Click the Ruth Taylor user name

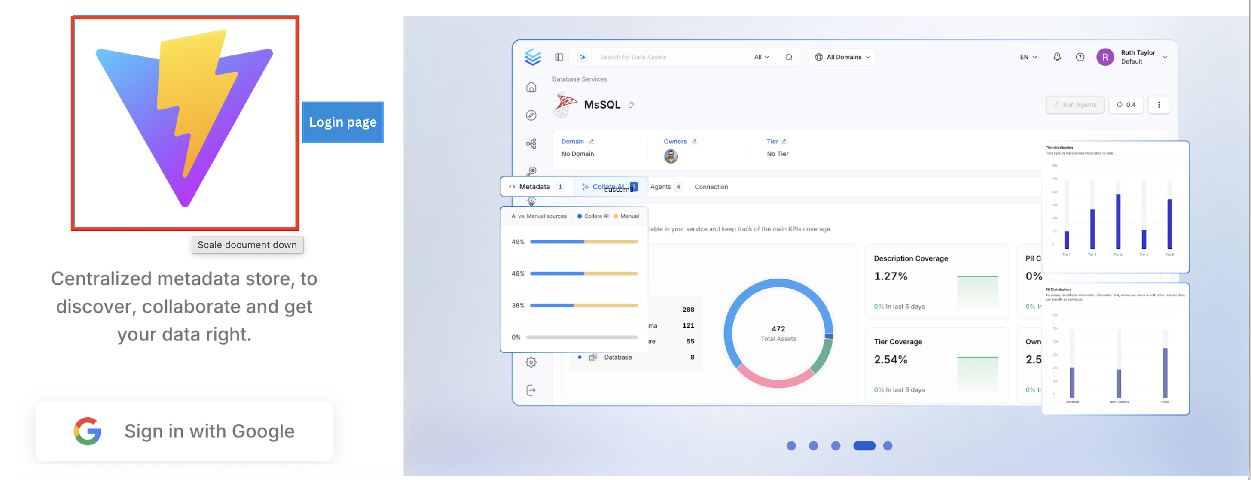click(x=1138, y=52)
